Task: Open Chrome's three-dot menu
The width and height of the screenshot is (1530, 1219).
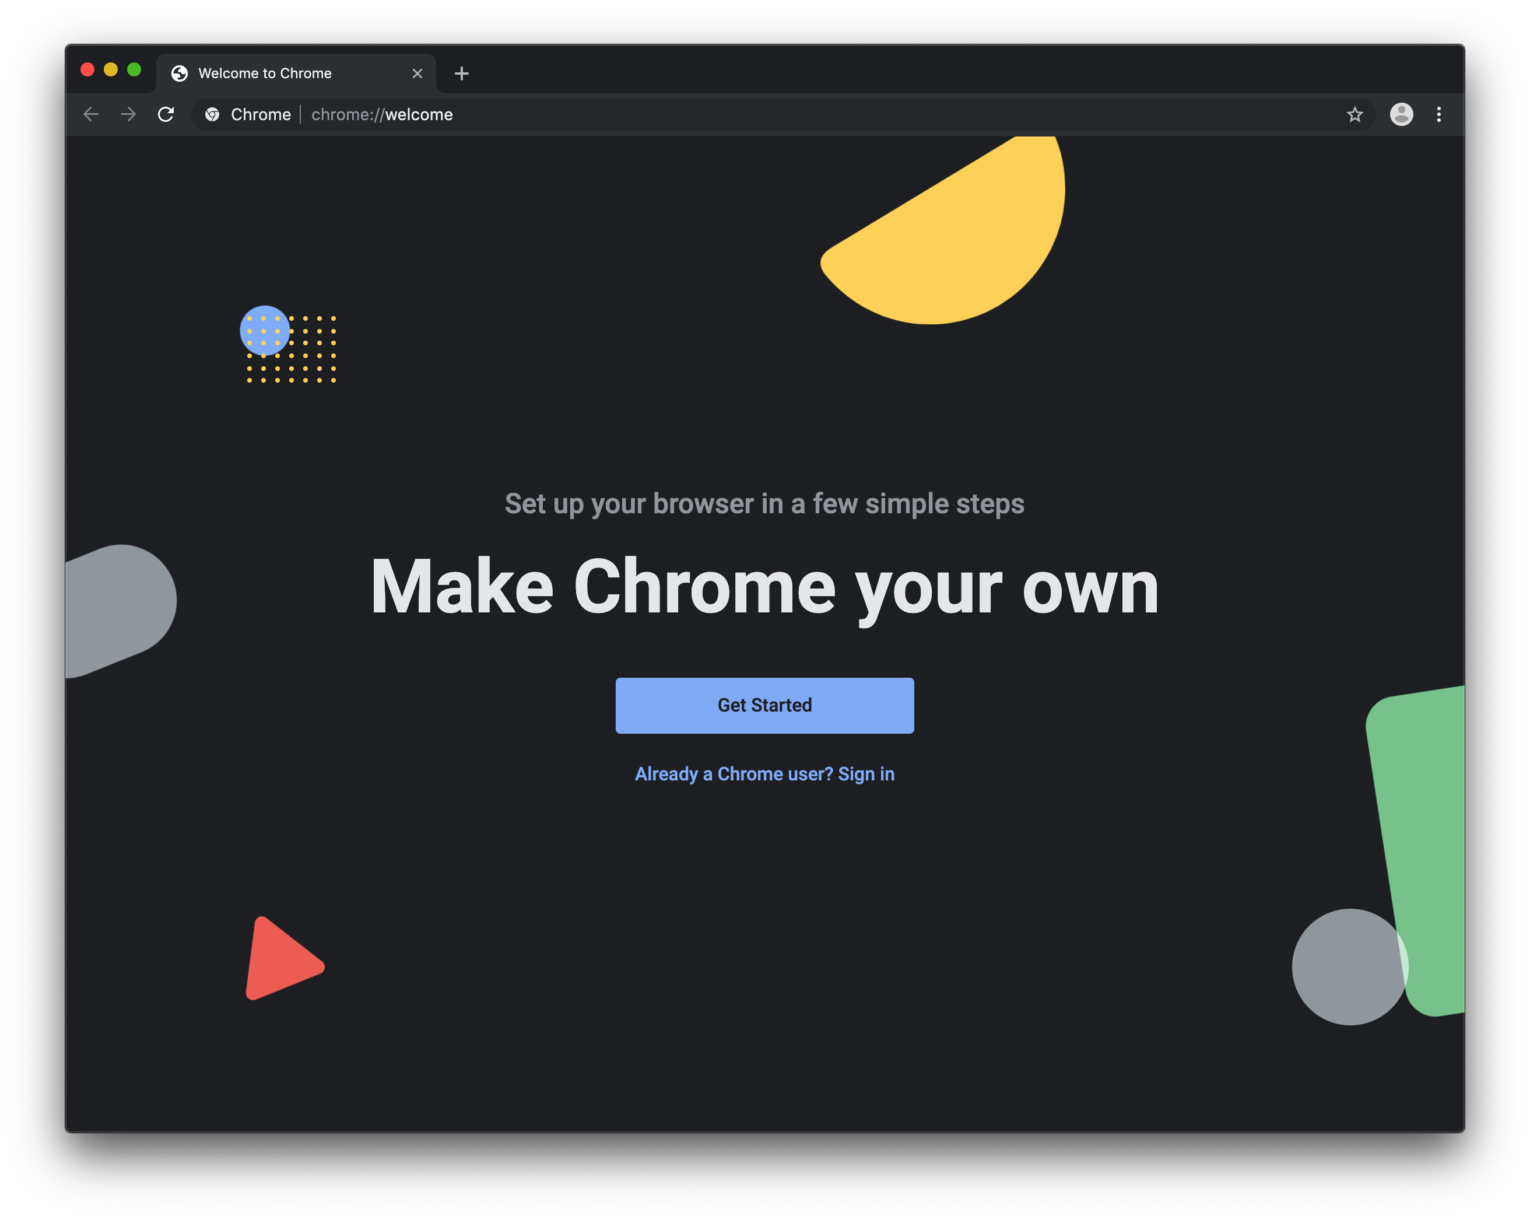Action: click(x=1438, y=114)
